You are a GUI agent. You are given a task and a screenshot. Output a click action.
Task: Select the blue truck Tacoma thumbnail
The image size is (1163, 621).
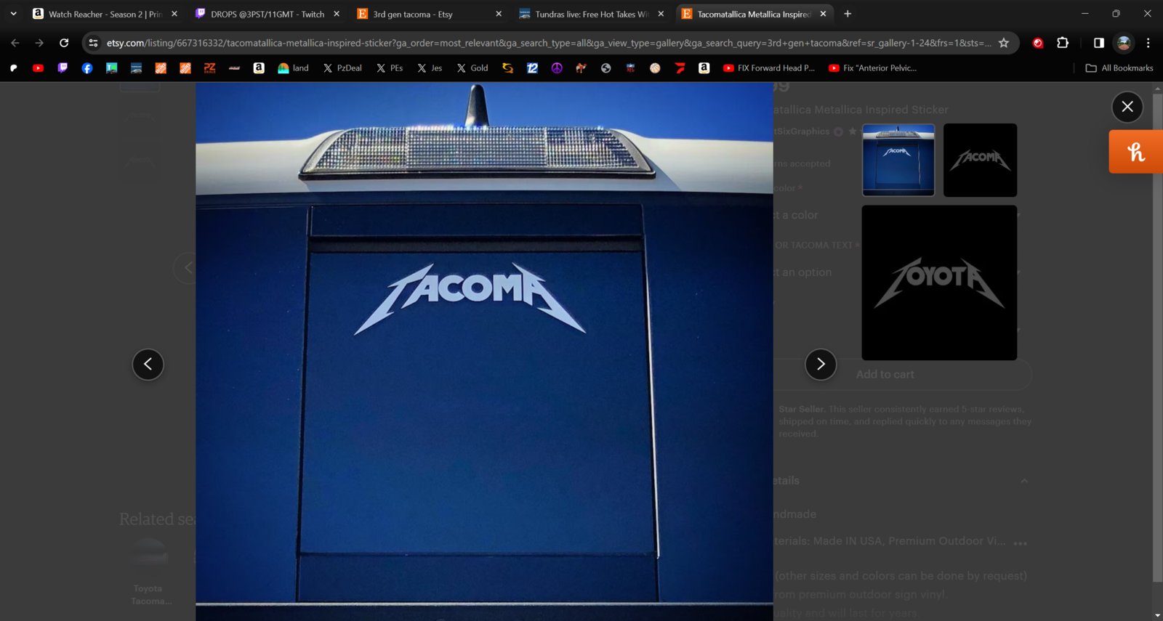(898, 160)
